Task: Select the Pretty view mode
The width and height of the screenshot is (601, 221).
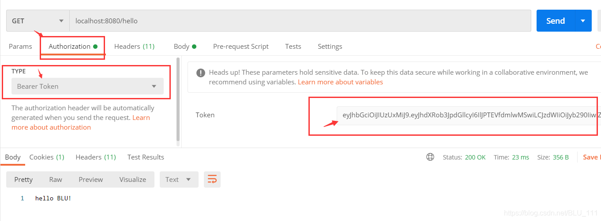Action: click(23, 179)
